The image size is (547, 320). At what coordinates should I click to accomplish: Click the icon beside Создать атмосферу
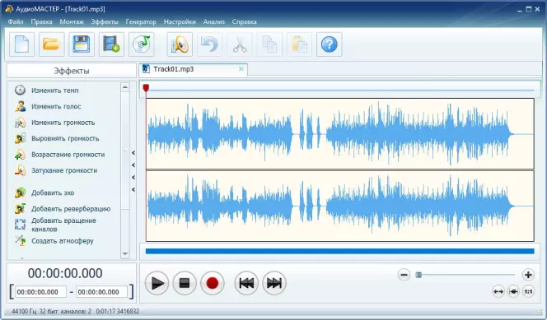click(x=21, y=240)
